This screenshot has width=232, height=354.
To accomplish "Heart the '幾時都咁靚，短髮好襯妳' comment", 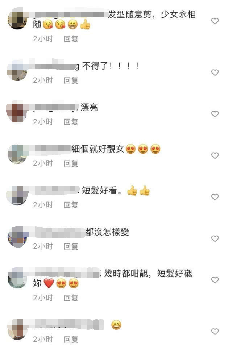I will (215, 280).
